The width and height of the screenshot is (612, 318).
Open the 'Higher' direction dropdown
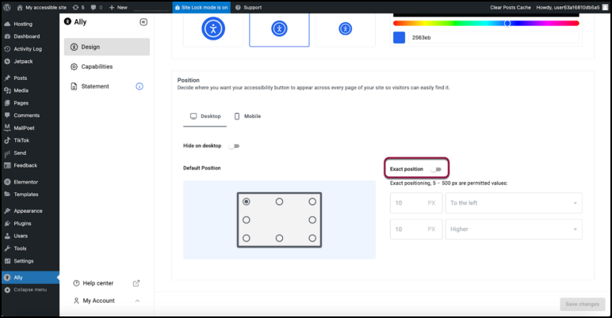[x=513, y=229]
